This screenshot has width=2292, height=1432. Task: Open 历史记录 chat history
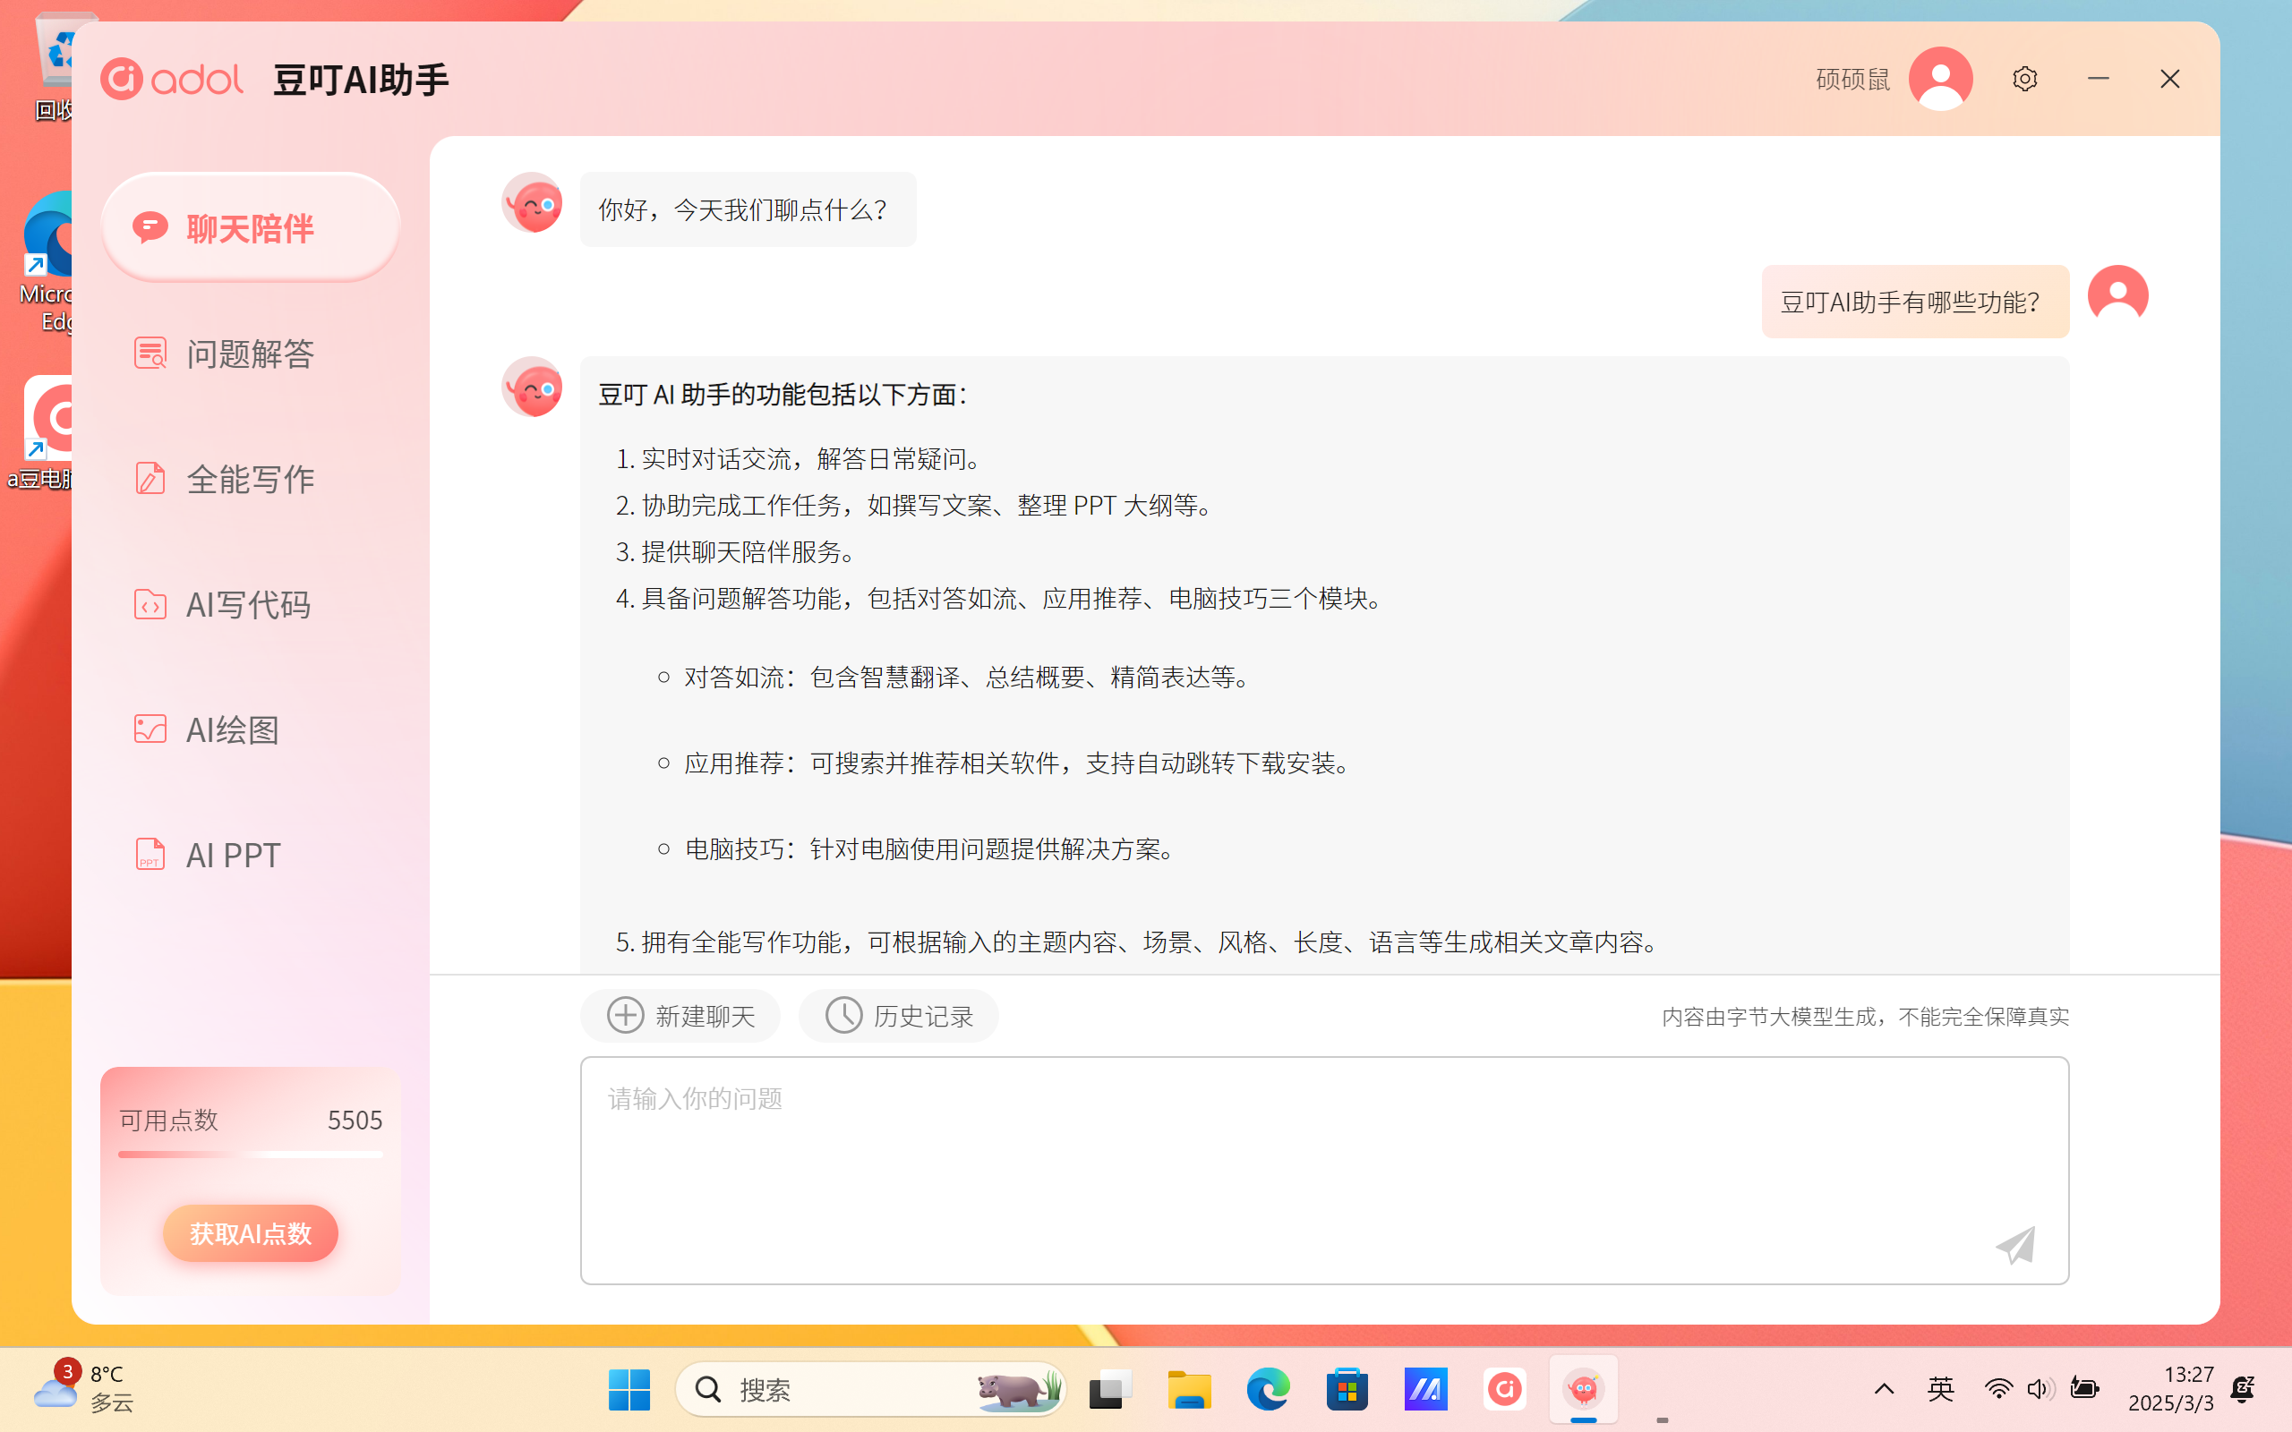click(x=898, y=1015)
